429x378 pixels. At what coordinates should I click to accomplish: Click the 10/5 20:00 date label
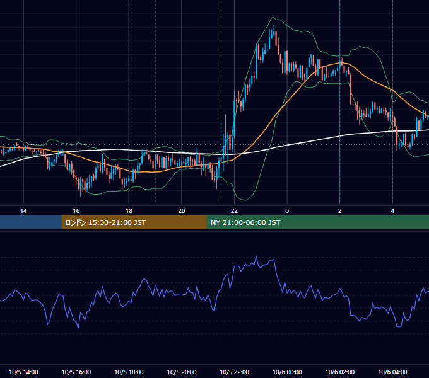182,372
